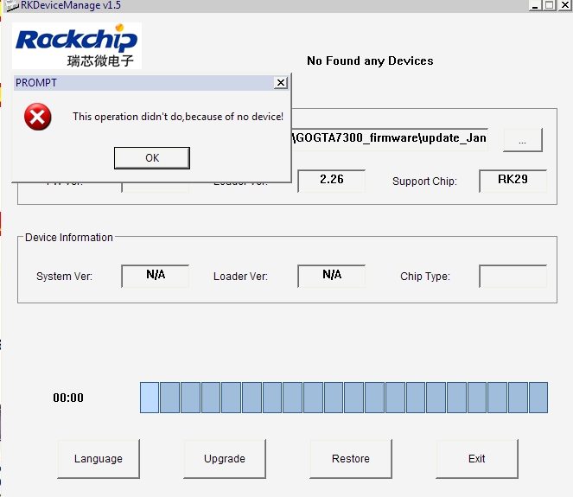Click the System Ver N/A field
The width and height of the screenshot is (573, 497).
coord(155,276)
